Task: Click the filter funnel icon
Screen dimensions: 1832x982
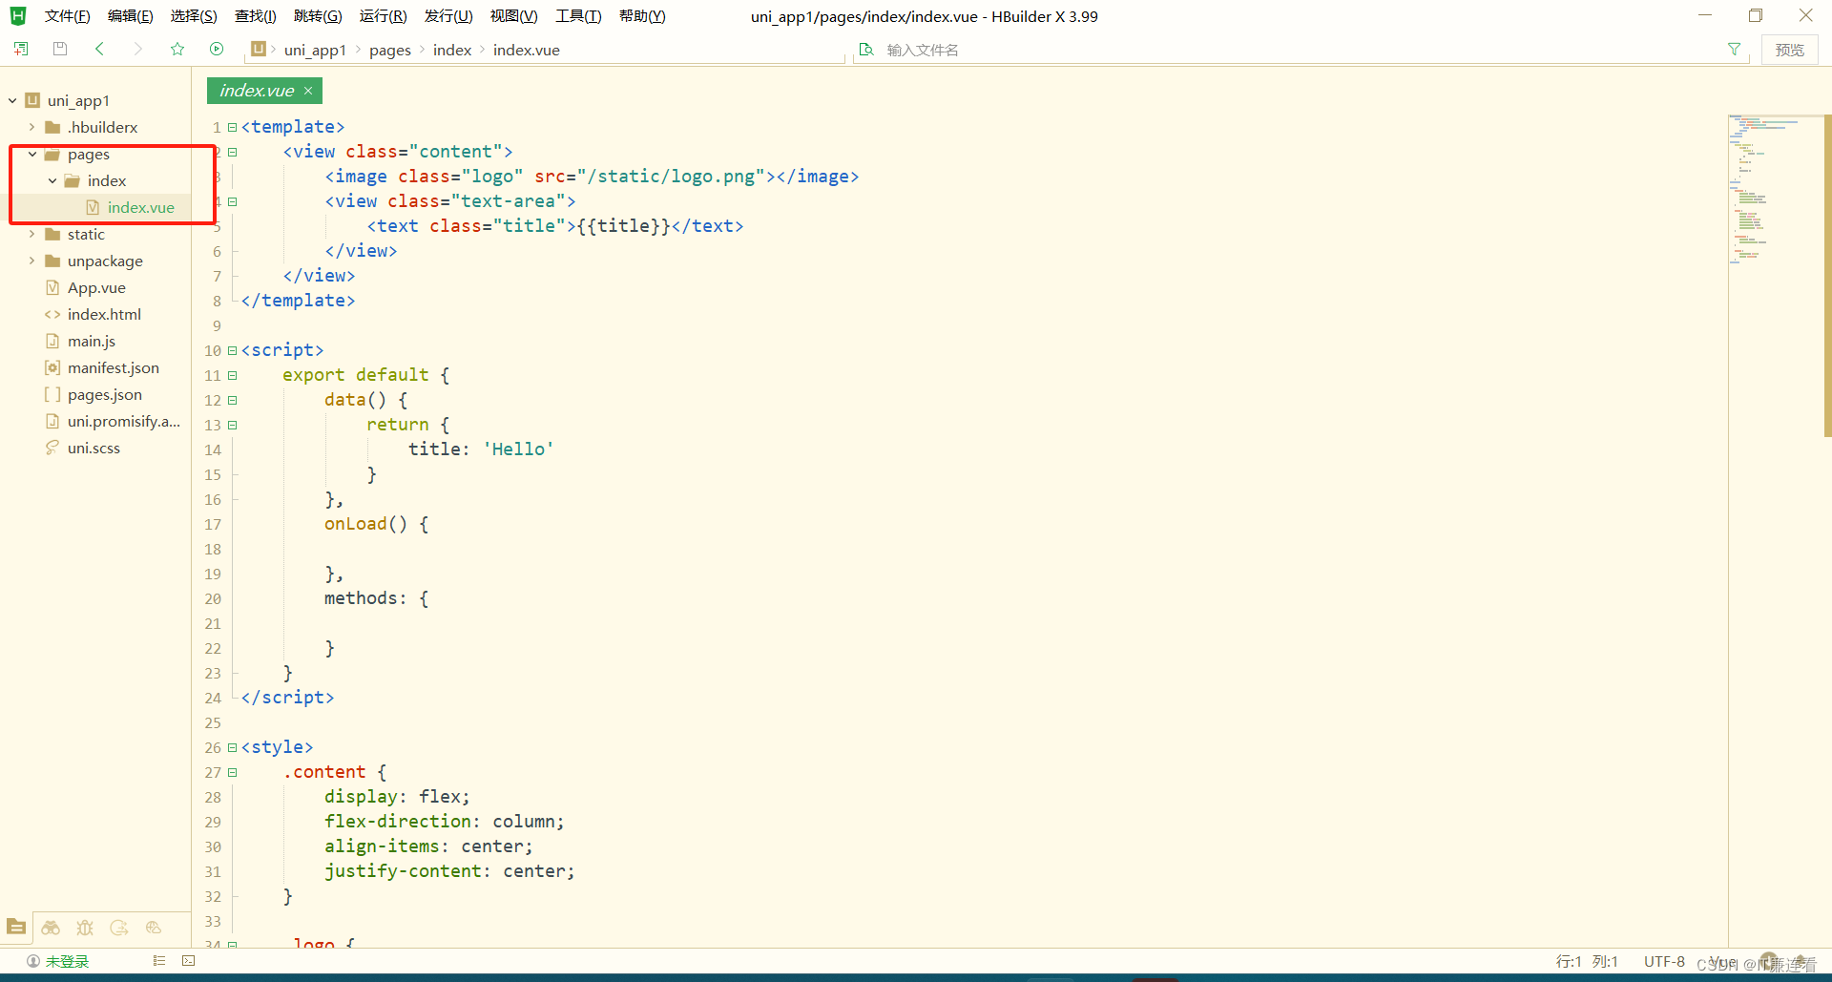Action: (x=1734, y=49)
